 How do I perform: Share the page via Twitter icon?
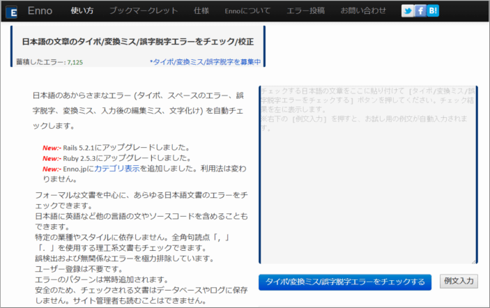(408, 11)
